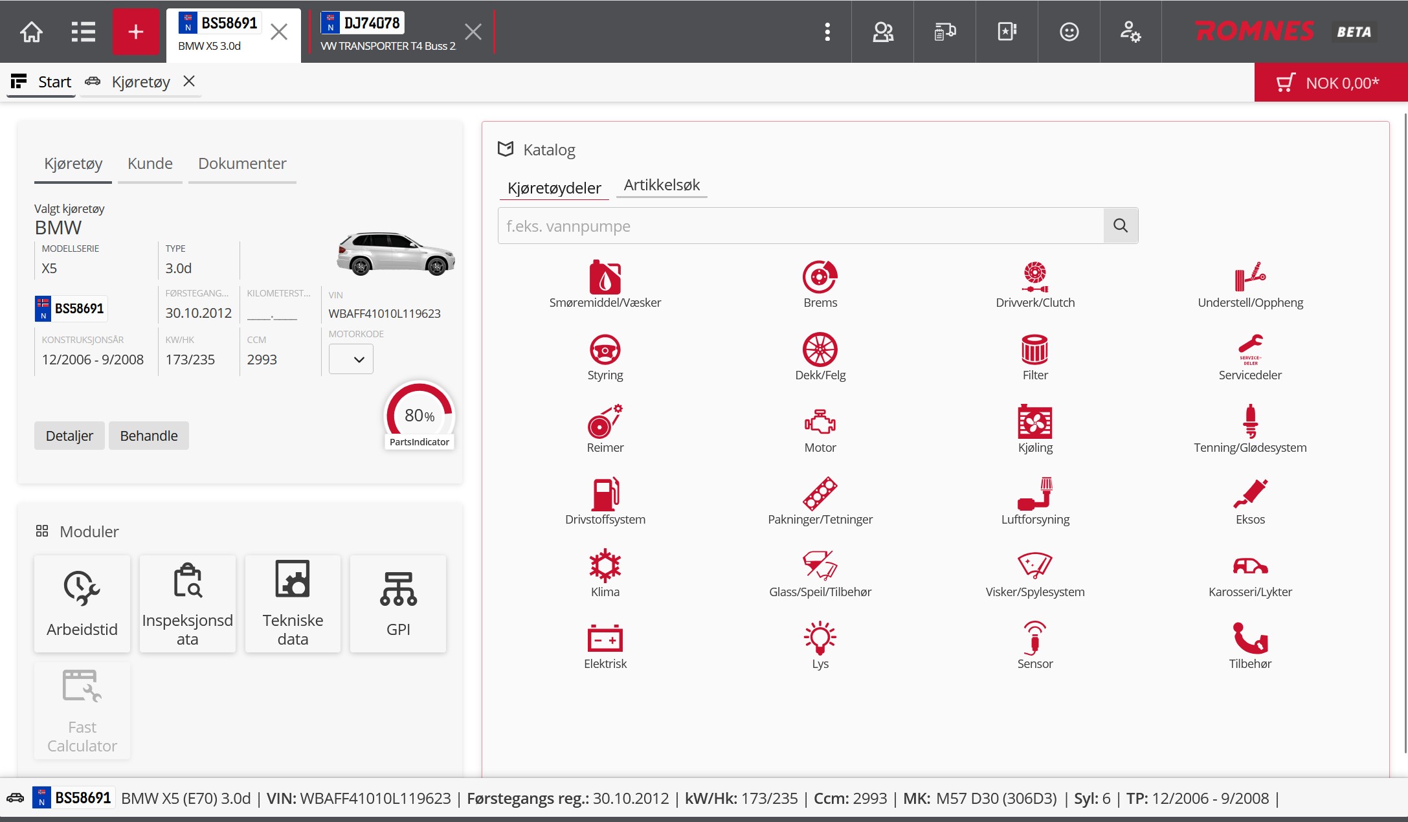Open the three-dot overflow menu
Image resolution: width=1408 pixels, height=822 pixels.
827,32
